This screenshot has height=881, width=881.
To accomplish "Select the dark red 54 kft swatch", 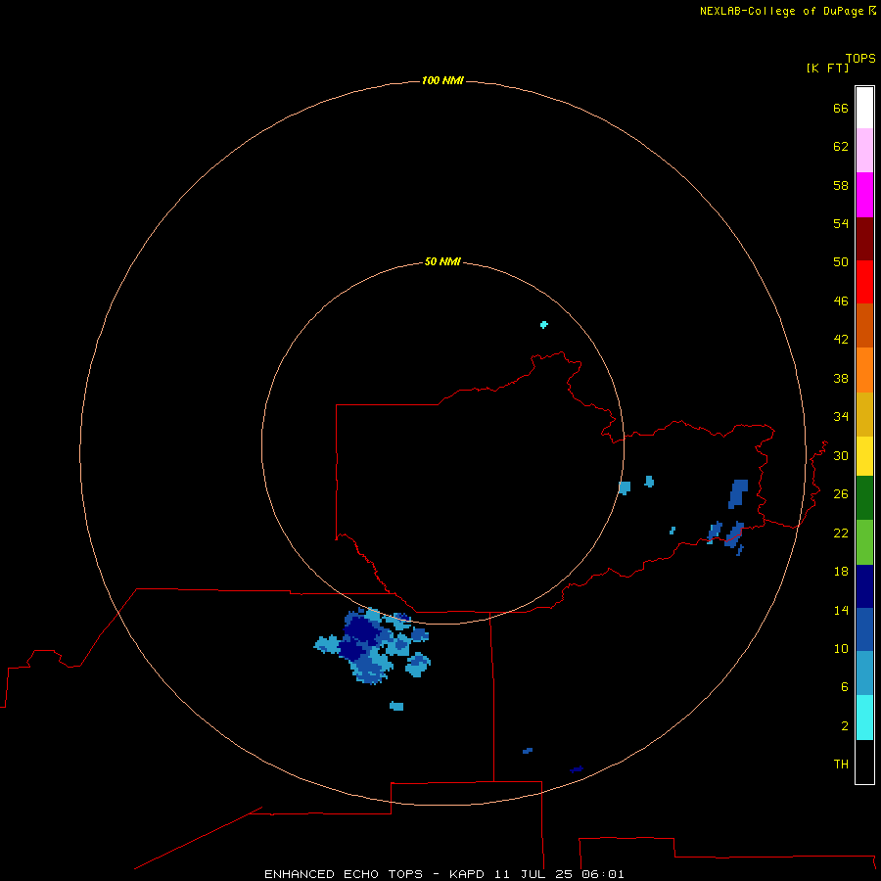I will [864, 238].
